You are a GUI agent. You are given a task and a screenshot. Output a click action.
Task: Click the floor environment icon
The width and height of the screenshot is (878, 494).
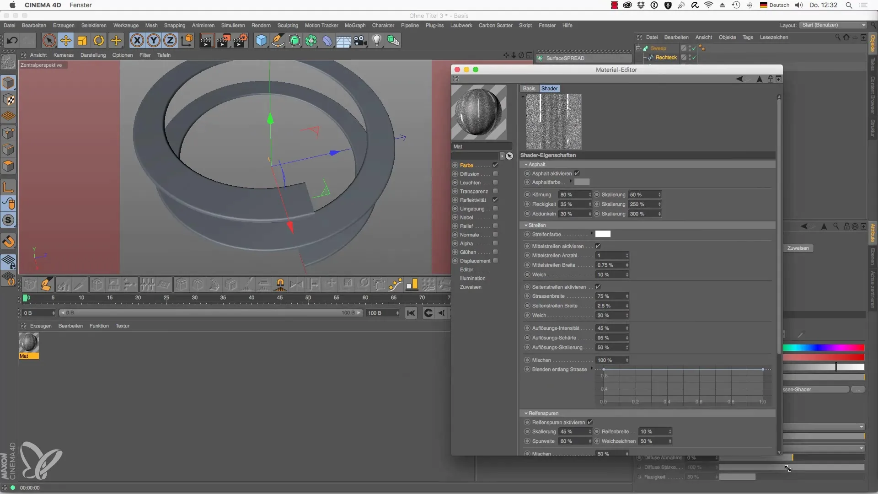[343, 41]
